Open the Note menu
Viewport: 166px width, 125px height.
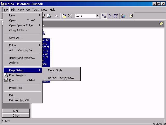click(44, 10)
